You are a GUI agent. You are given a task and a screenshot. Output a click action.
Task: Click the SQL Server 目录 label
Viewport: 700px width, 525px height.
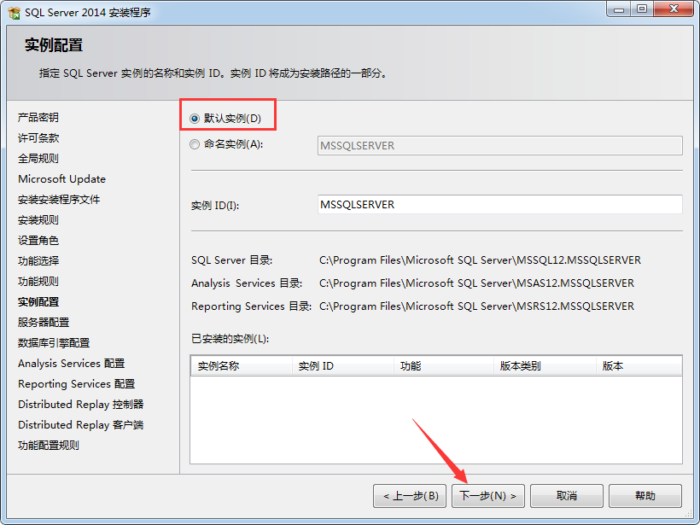(231, 260)
